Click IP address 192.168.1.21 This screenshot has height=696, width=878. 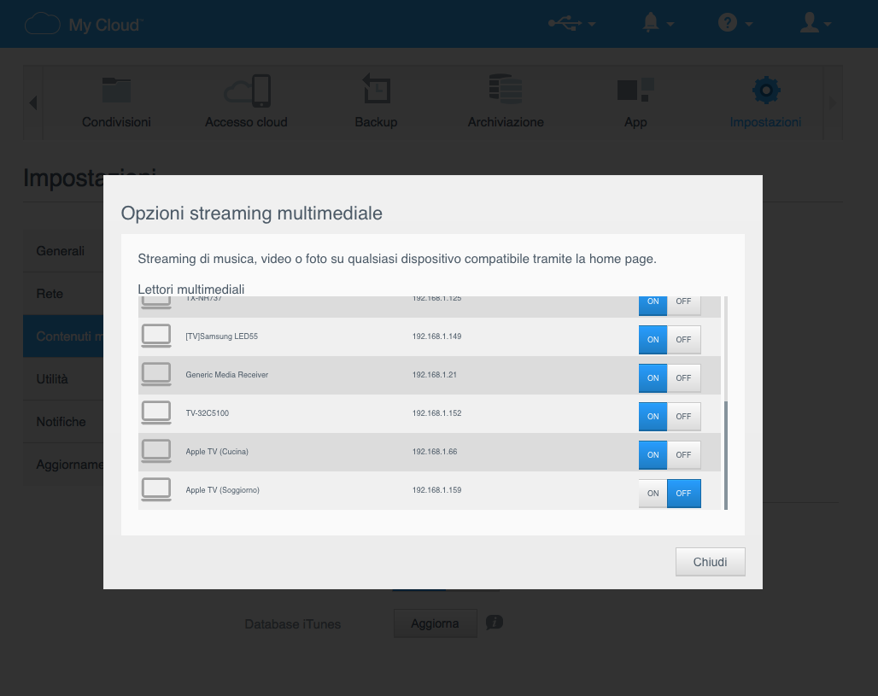(435, 375)
